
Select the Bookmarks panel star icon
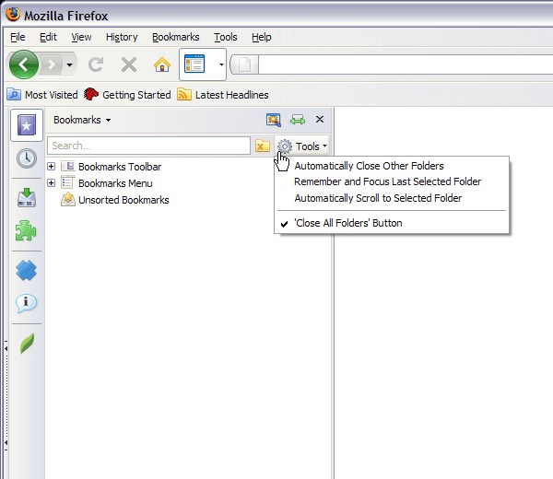coord(27,125)
